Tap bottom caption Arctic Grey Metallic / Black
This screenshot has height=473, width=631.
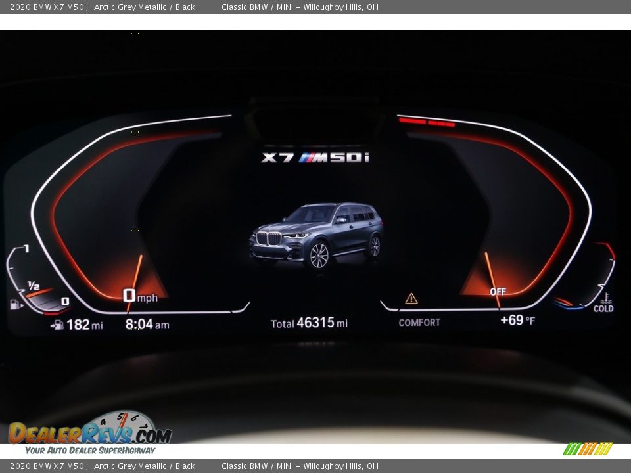145,466
